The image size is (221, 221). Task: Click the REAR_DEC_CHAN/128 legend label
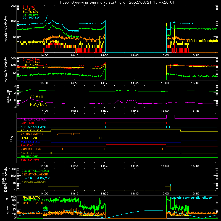36,178
